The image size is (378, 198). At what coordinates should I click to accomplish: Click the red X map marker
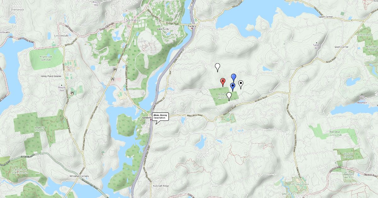(223, 82)
